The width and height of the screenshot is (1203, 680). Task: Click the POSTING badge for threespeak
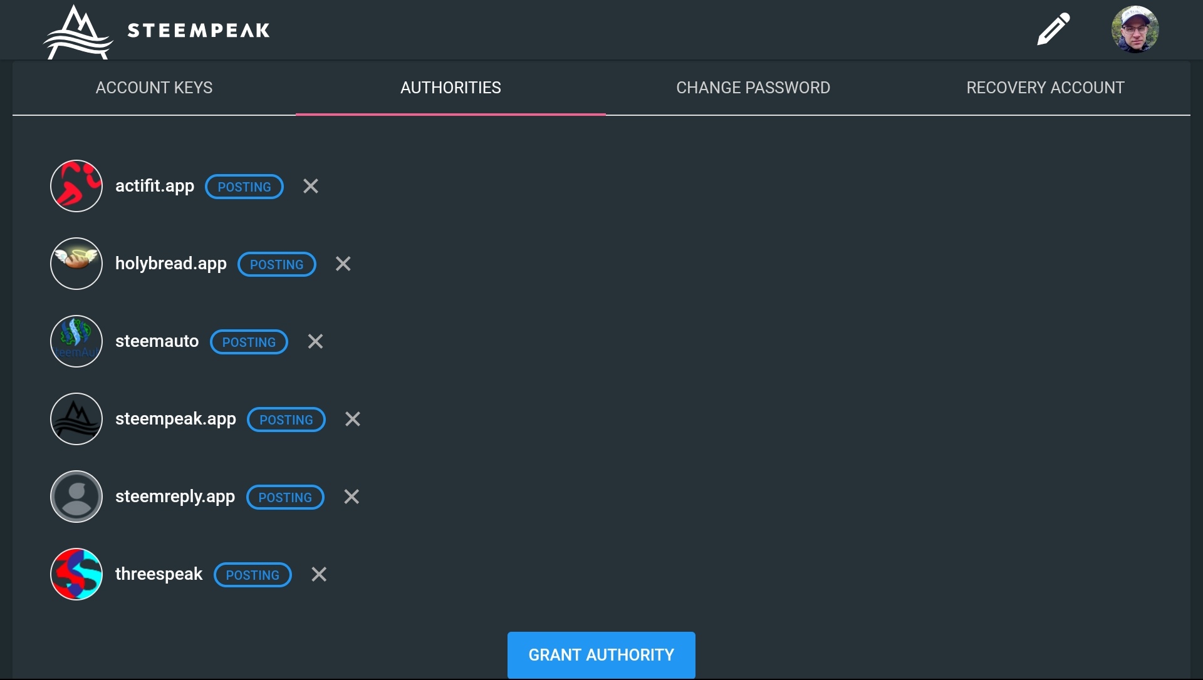[x=253, y=575]
